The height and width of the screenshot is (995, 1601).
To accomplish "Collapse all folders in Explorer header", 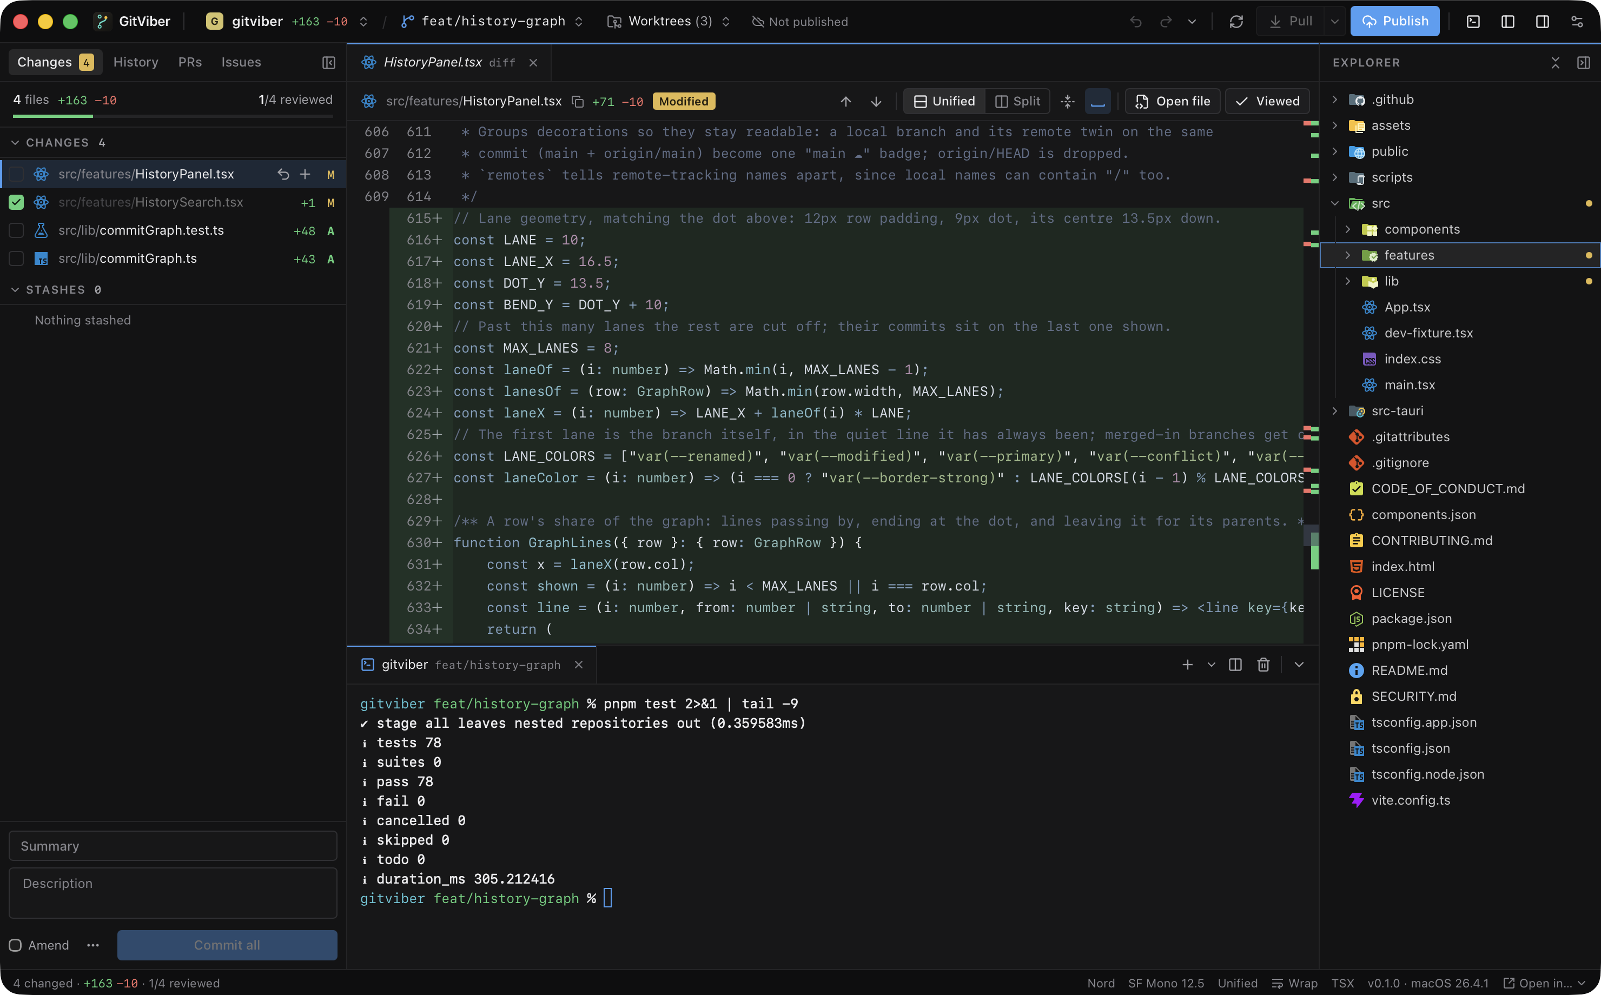I will (1556, 63).
